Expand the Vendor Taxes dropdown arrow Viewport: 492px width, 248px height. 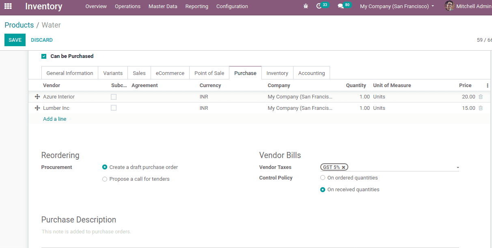[x=457, y=168]
